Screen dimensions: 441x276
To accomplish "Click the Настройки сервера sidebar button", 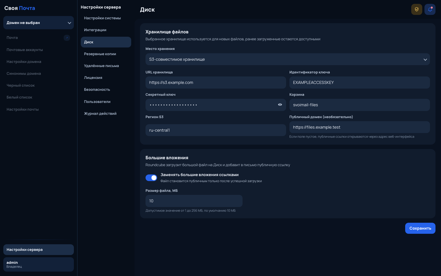I will tap(39, 250).
